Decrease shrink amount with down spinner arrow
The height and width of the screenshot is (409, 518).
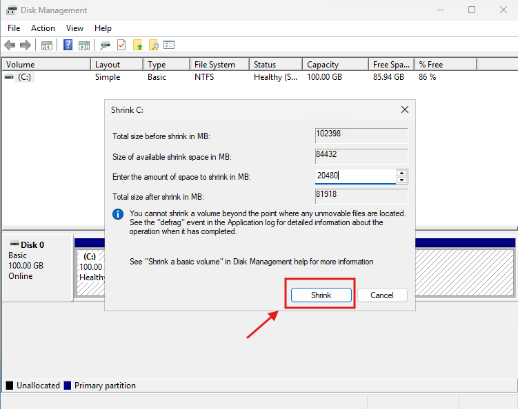(402, 180)
